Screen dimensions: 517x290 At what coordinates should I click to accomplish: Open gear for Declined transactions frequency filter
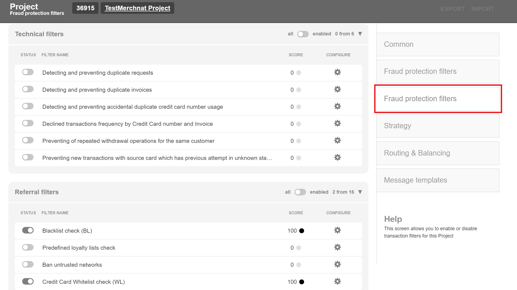coord(337,123)
